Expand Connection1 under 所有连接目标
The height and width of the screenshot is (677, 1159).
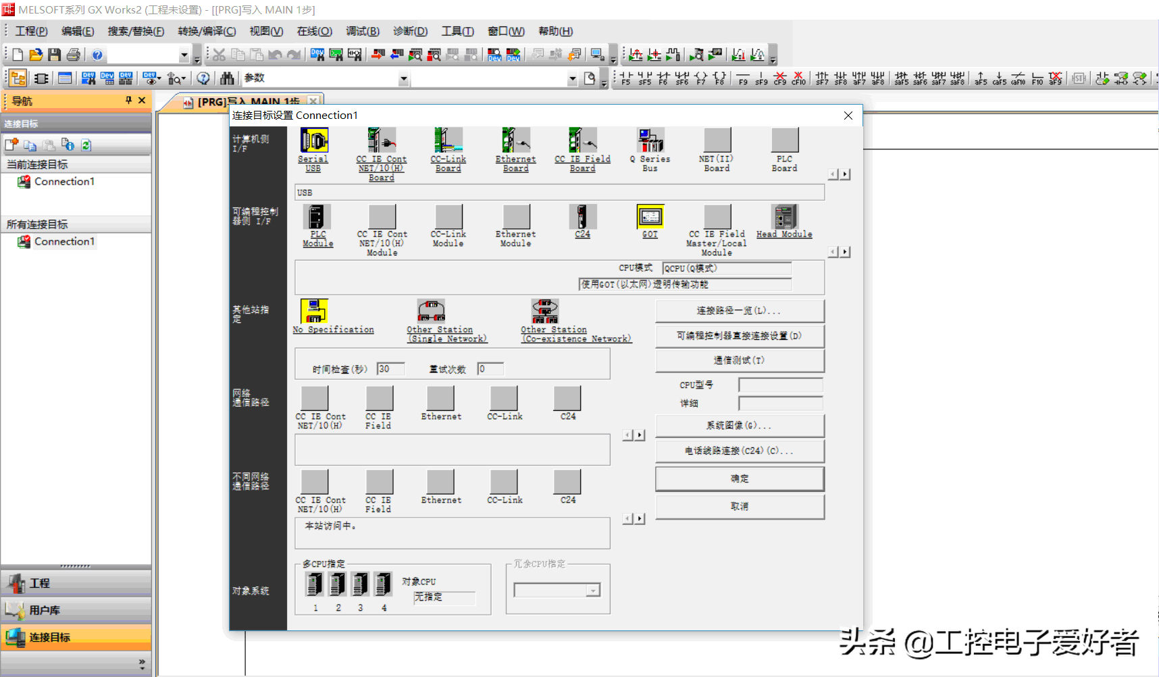tap(64, 241)
